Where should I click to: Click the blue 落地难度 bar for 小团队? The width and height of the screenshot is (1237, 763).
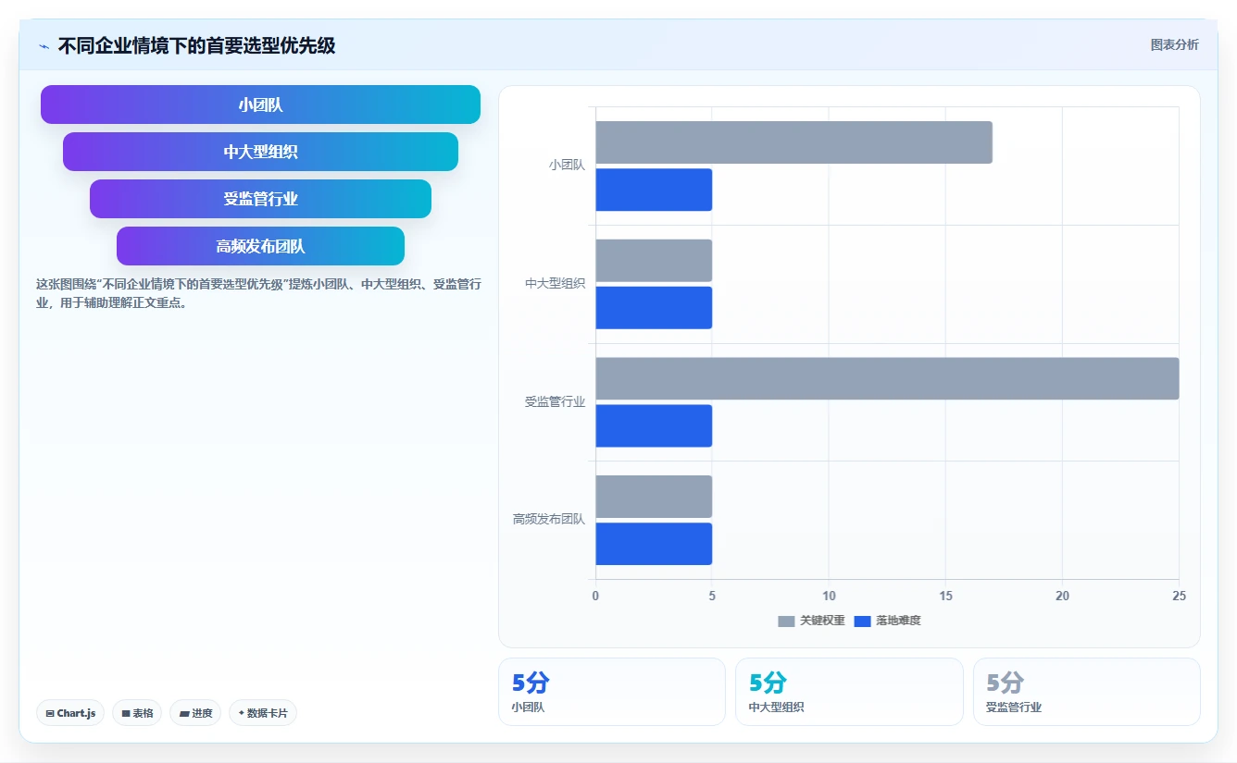click(x=654, y=190)
